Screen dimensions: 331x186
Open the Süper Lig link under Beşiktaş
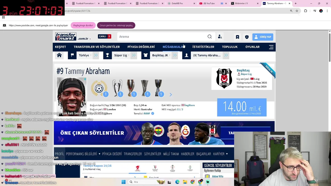pos(246,74)
